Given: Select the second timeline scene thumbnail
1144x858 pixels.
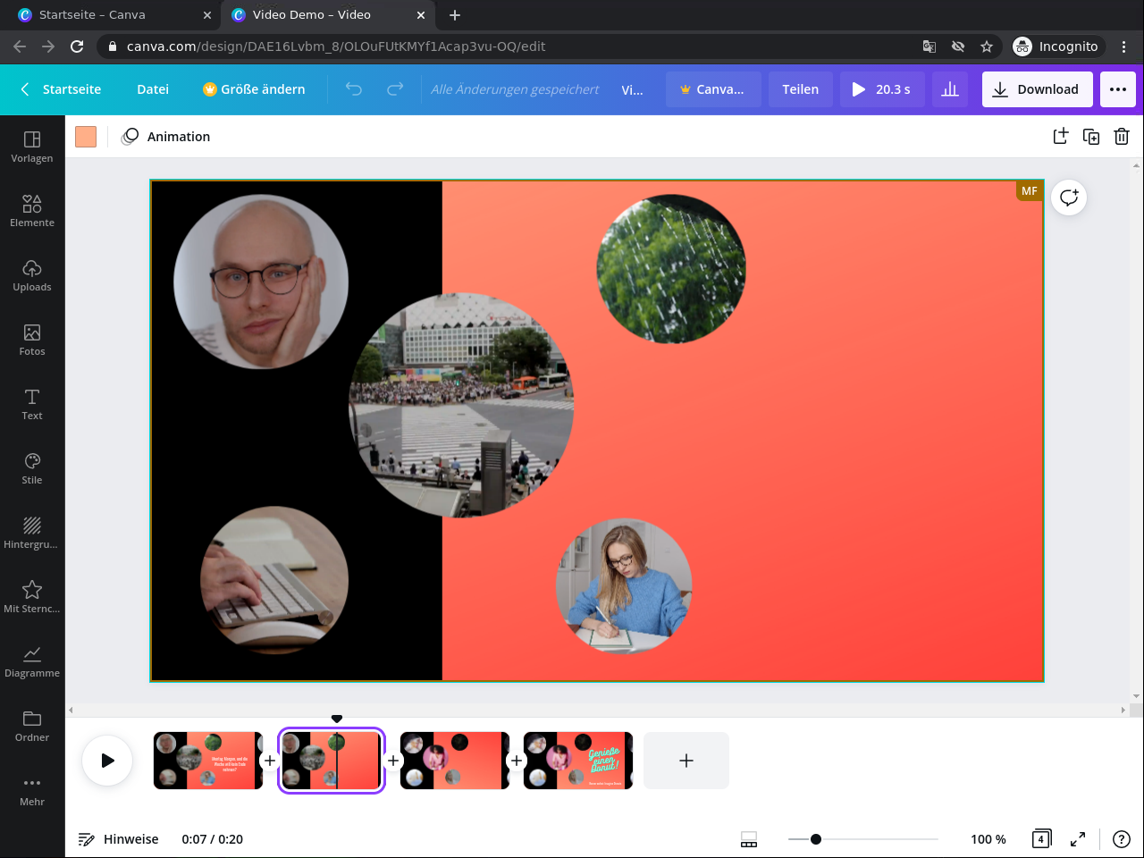Looking at the screenshot, I should click(332, 761).
